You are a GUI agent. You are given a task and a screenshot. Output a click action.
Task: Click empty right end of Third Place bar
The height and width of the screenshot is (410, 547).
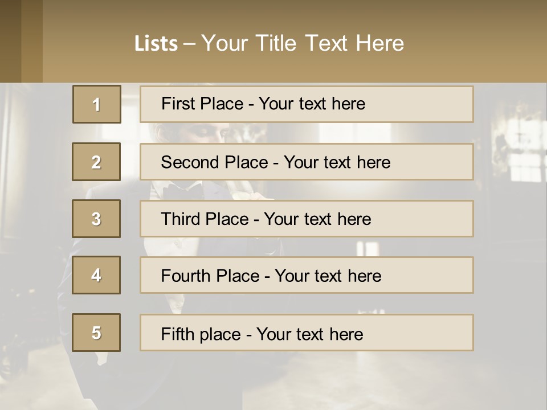tap(433, 219)
